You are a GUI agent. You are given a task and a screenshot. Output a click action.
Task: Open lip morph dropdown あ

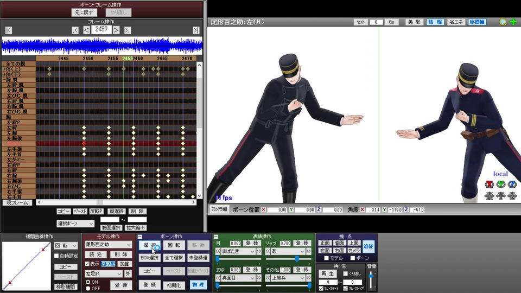click(288, 251)
